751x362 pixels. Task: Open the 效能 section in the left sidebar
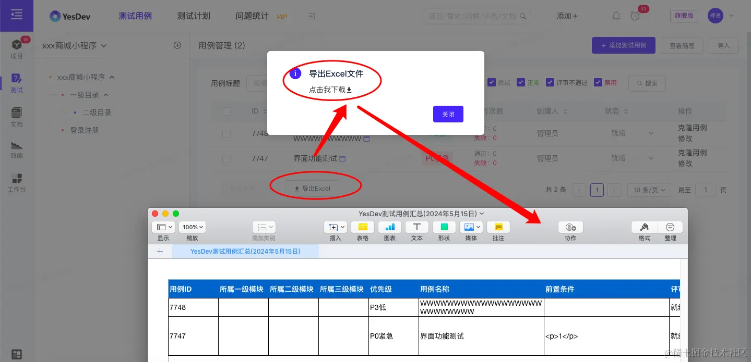[x=17, y=149]
